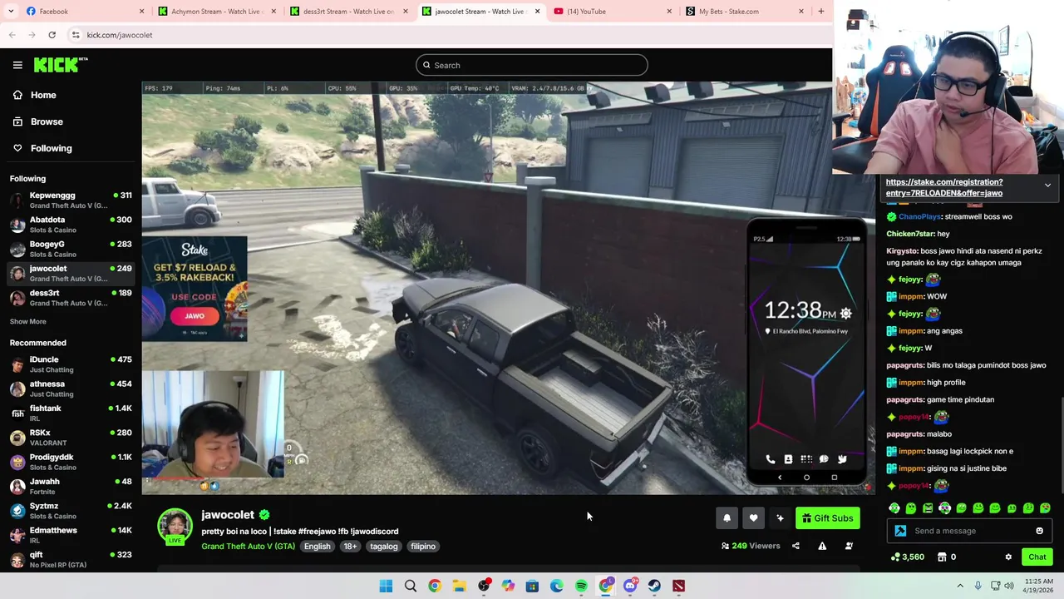The image size is (1064, 599).
Task: Click the Gift Subs button
Action: click(827, 518)
